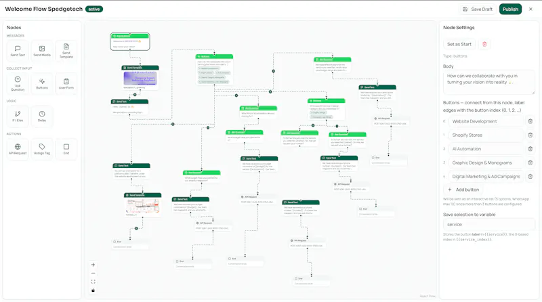Click the Set as Start button

[x=459, y=44]
